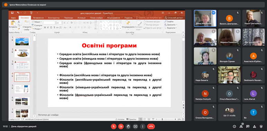This screenshot has width=267, height=131.
Task: Click the 'Скажіть, що потрібно' search box
Action: click(x=149, y=18)
